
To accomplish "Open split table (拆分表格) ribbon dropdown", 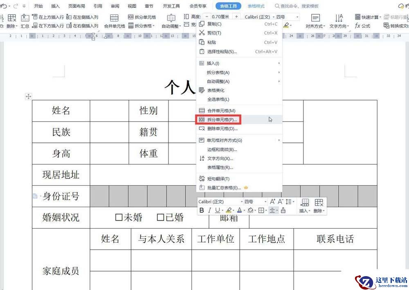I will (142, 26).
